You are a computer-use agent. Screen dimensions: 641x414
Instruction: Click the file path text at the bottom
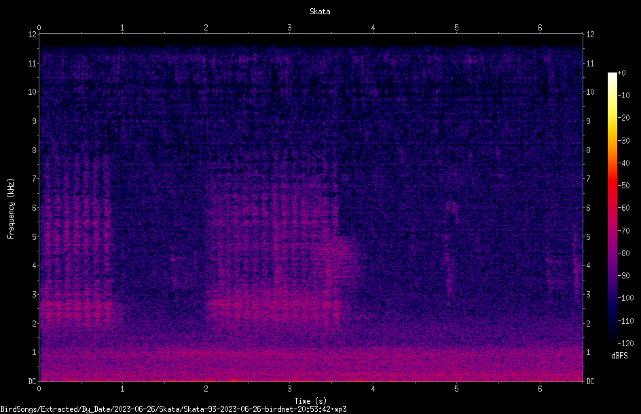173,409
